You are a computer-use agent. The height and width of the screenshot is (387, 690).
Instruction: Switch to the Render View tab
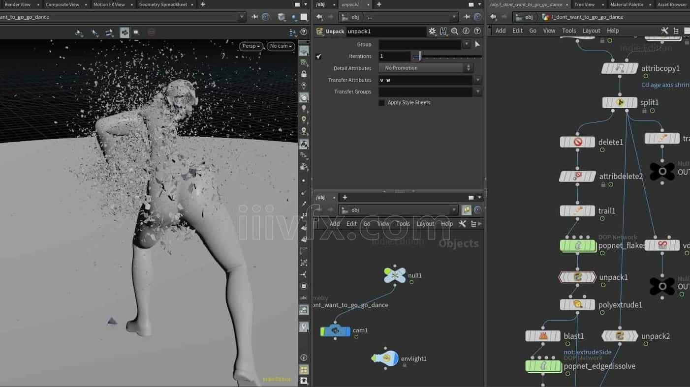click(x=17, y=4)
